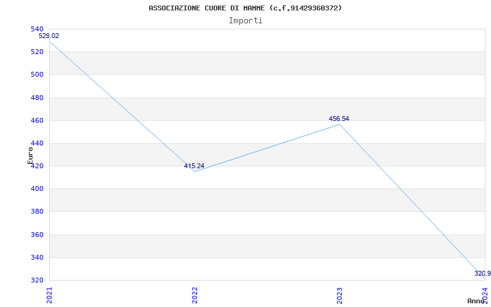Click the 320 y-axis tick label
This screenshot has height=307, width=491.
coord(37,281)
